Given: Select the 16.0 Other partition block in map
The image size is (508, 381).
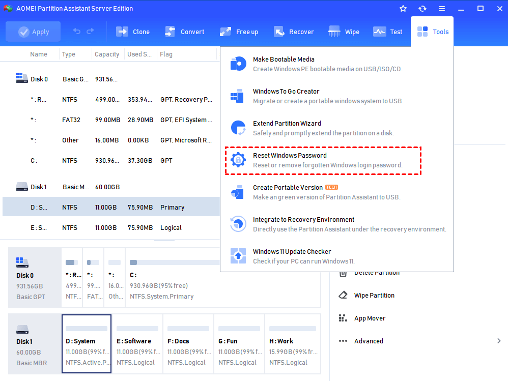Looking at the screenshot, I should [115, 278].
